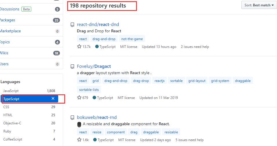Click the '198 repository results' heading
Image resolution: width=277 pixels, height=146 pixels.
pos(98,6)
